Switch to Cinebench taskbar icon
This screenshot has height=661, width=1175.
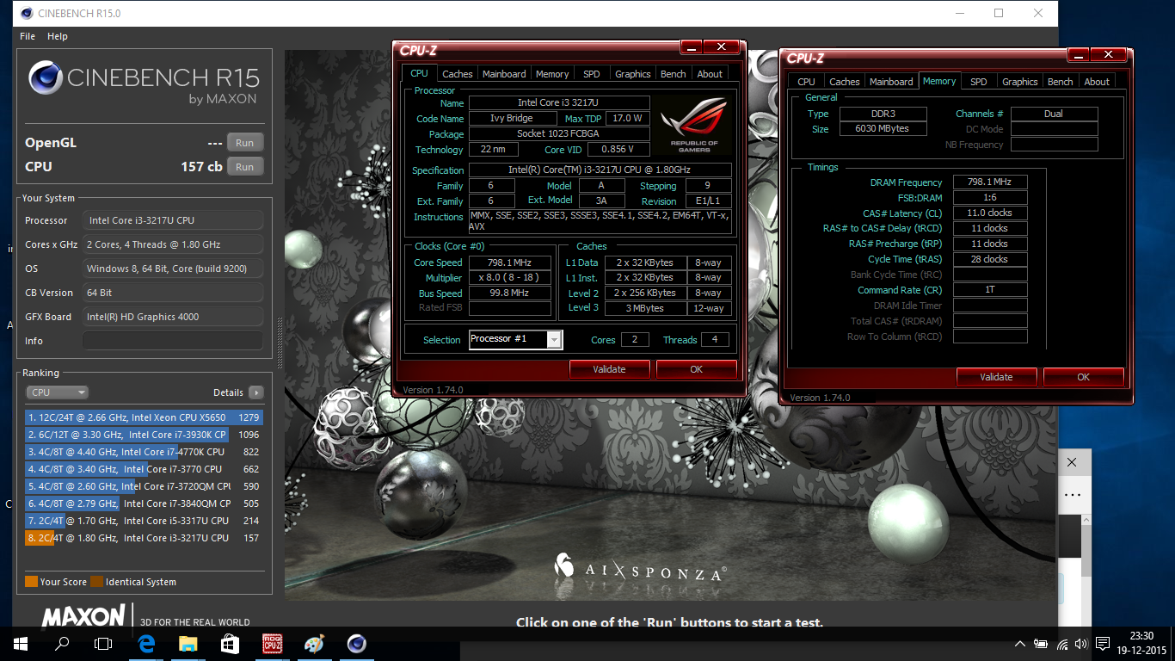[x=356, y=644]
